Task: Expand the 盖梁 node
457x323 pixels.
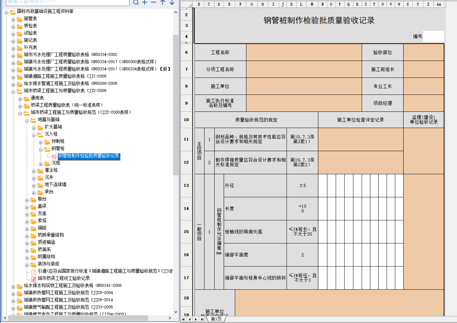Action: pos(27,207)
